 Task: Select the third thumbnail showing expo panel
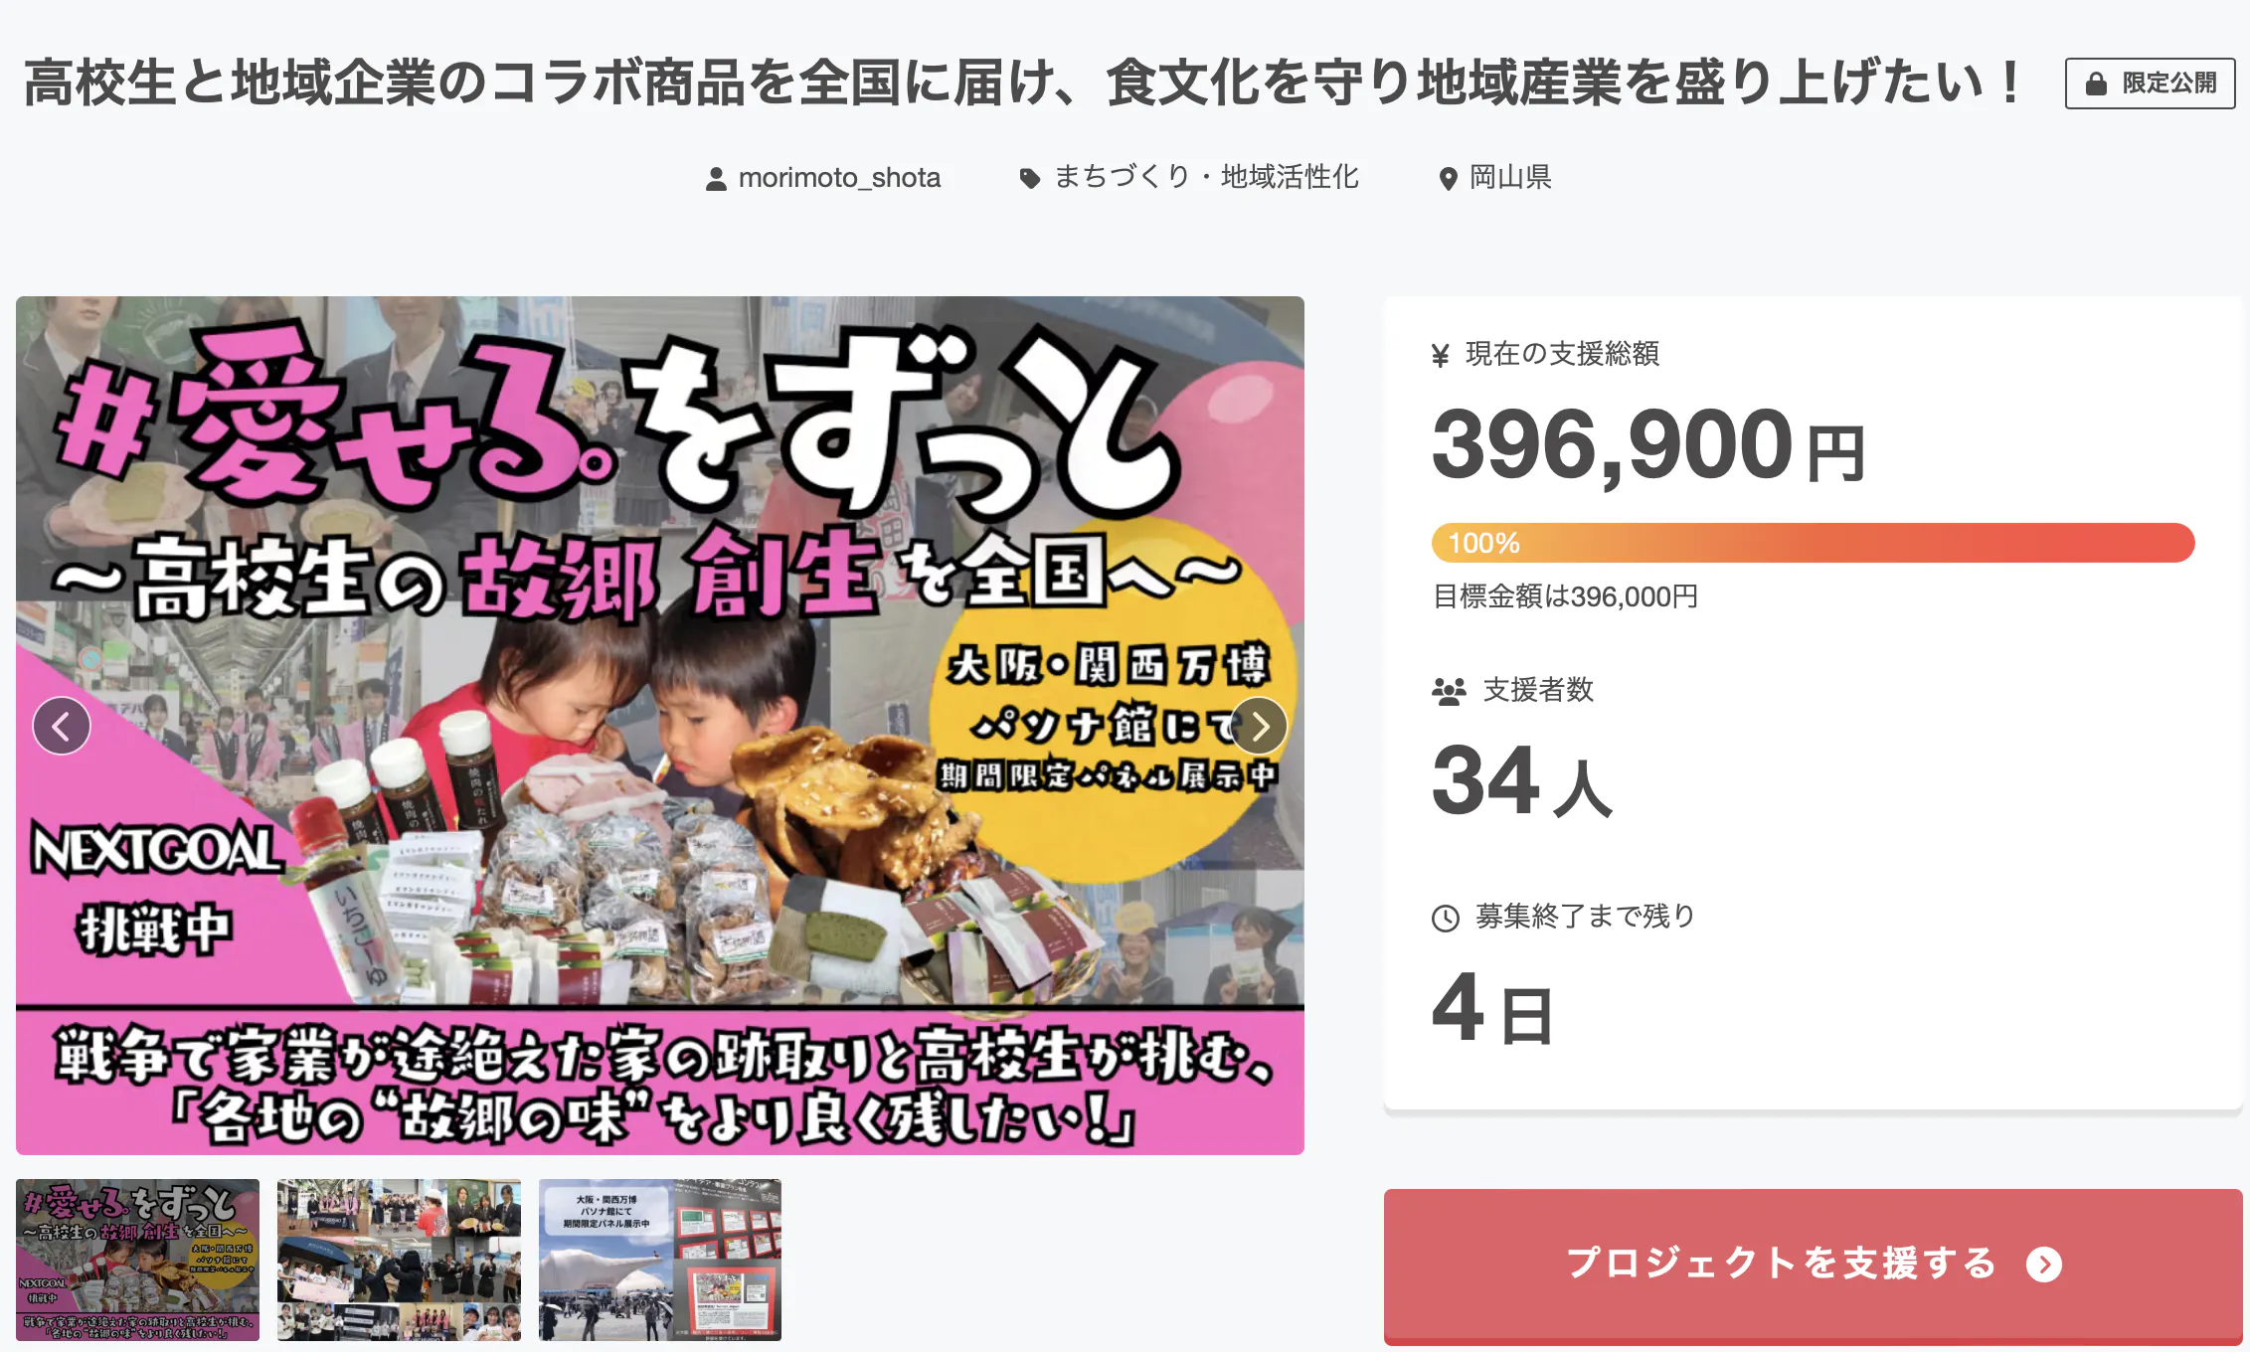(660, 1260)
